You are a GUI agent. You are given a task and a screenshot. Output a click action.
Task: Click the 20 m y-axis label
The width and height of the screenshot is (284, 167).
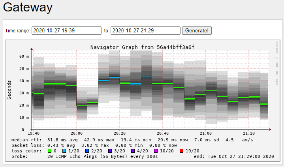[x=24, y=105]
